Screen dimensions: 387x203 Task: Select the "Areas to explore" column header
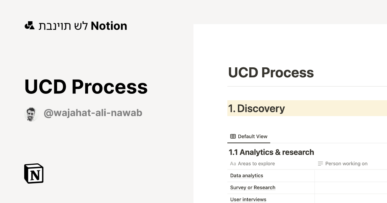point(256,163)
